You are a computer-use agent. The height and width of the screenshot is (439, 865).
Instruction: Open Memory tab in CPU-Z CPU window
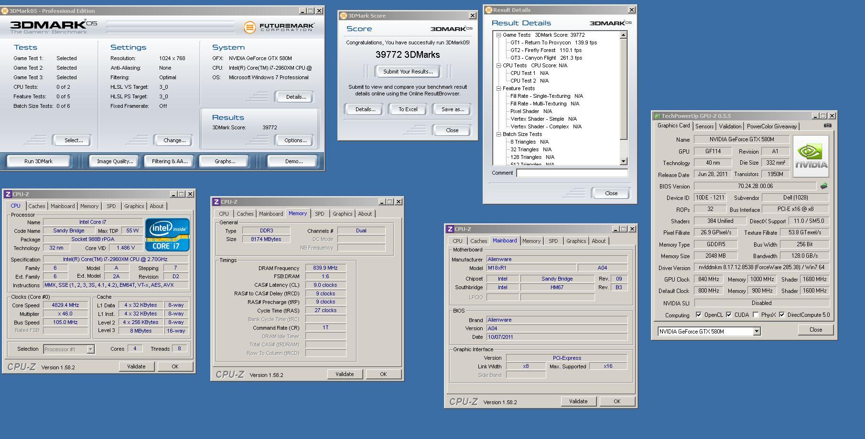(89, 206)
